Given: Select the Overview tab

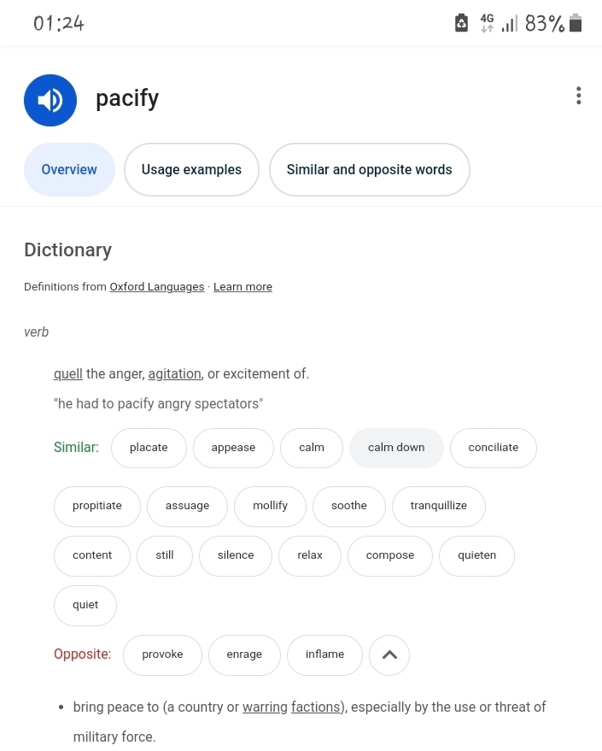Looking at the screenshot, I should click(x=69, y=169).
